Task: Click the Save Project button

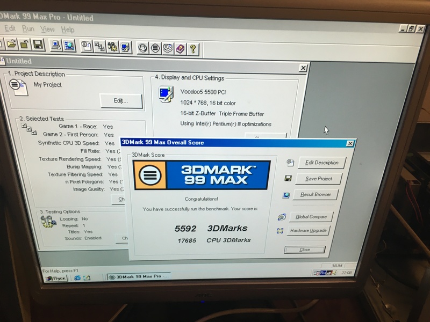Action: (x=319, y=179)
